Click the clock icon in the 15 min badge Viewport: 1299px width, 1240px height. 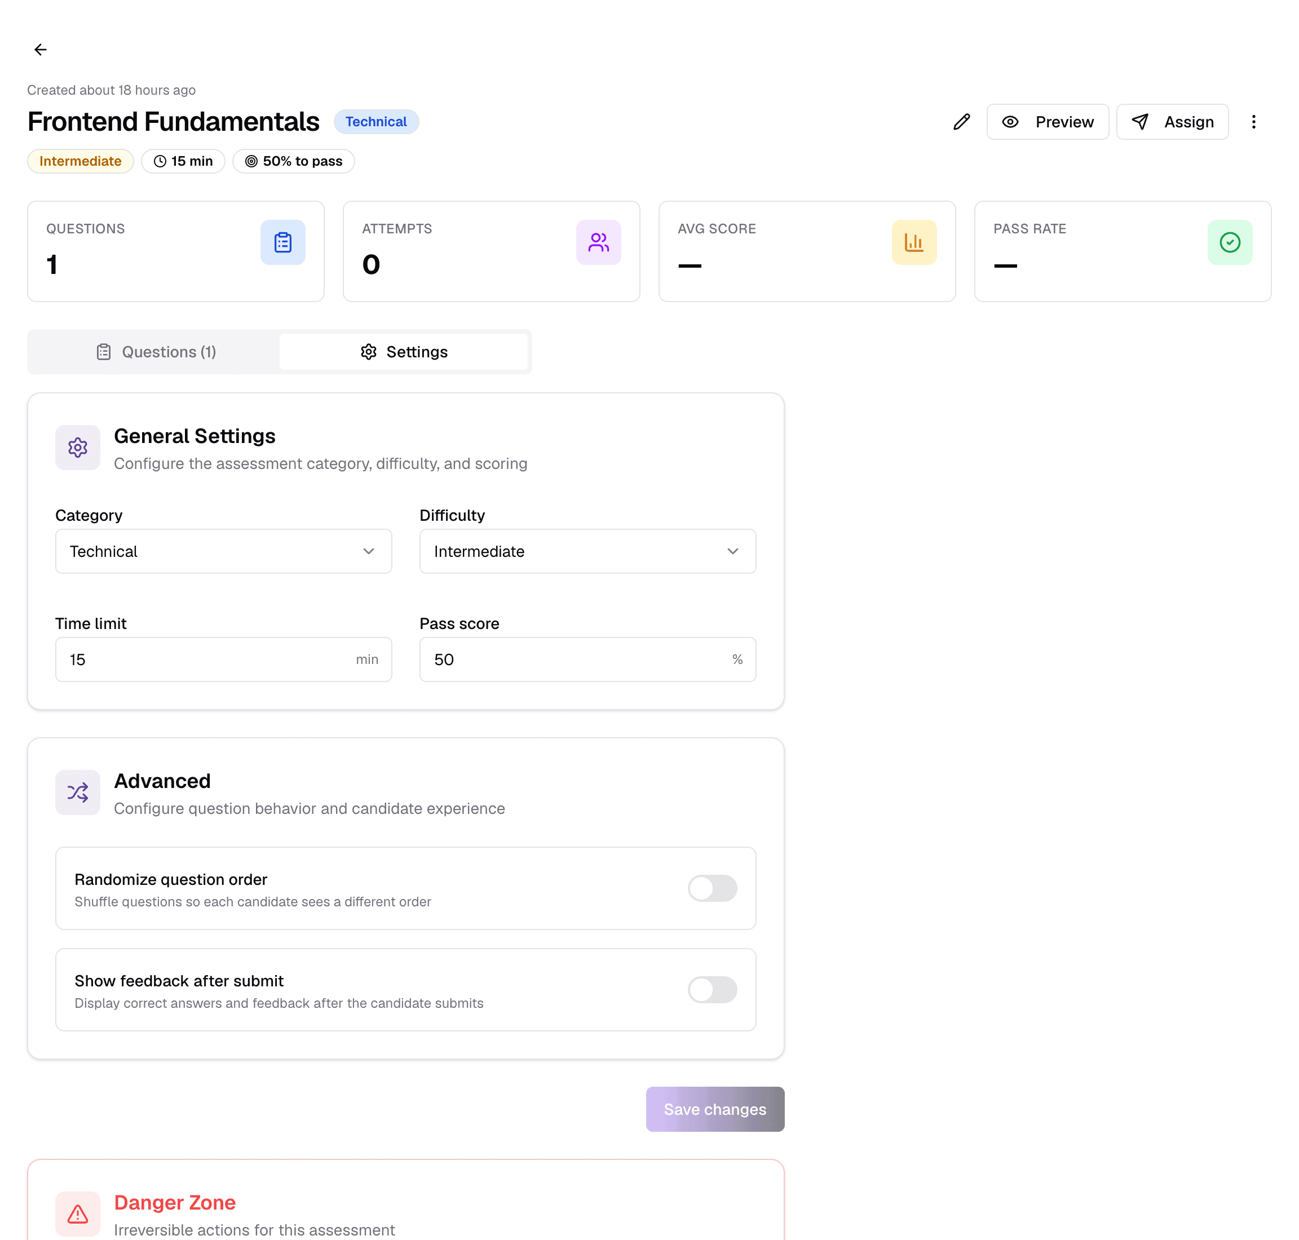pos(160,161)
